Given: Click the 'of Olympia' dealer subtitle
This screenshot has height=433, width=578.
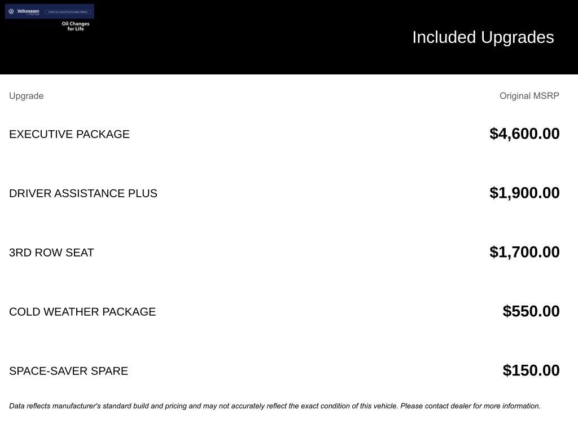Looking at the screenshot, I should coord(32,14).
